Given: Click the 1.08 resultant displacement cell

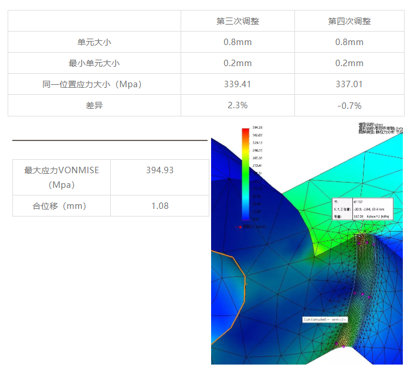Looking at the screenshot, I should point(160,206).
